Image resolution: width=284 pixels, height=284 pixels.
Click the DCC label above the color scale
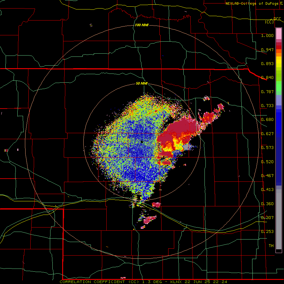pos(277,19)
